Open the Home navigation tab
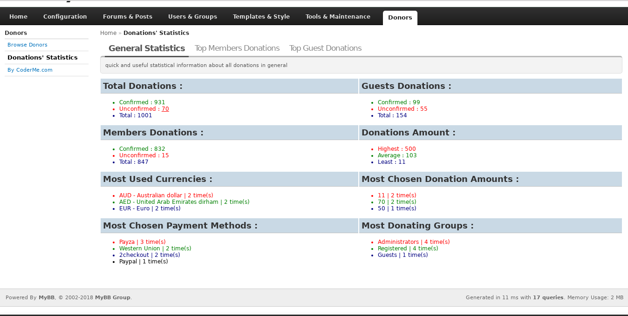 point(18,17)
